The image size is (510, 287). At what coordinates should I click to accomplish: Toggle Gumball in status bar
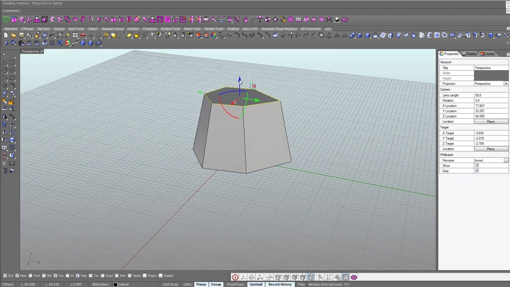click(x=256, y=284)
